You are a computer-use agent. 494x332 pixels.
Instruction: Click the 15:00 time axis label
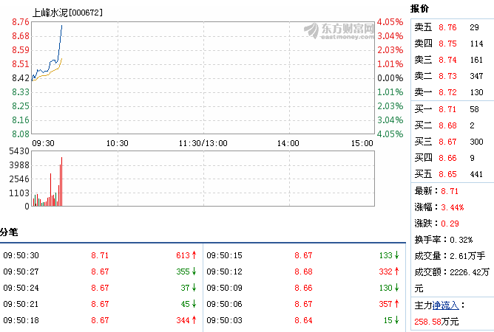(x=362, y=143)
